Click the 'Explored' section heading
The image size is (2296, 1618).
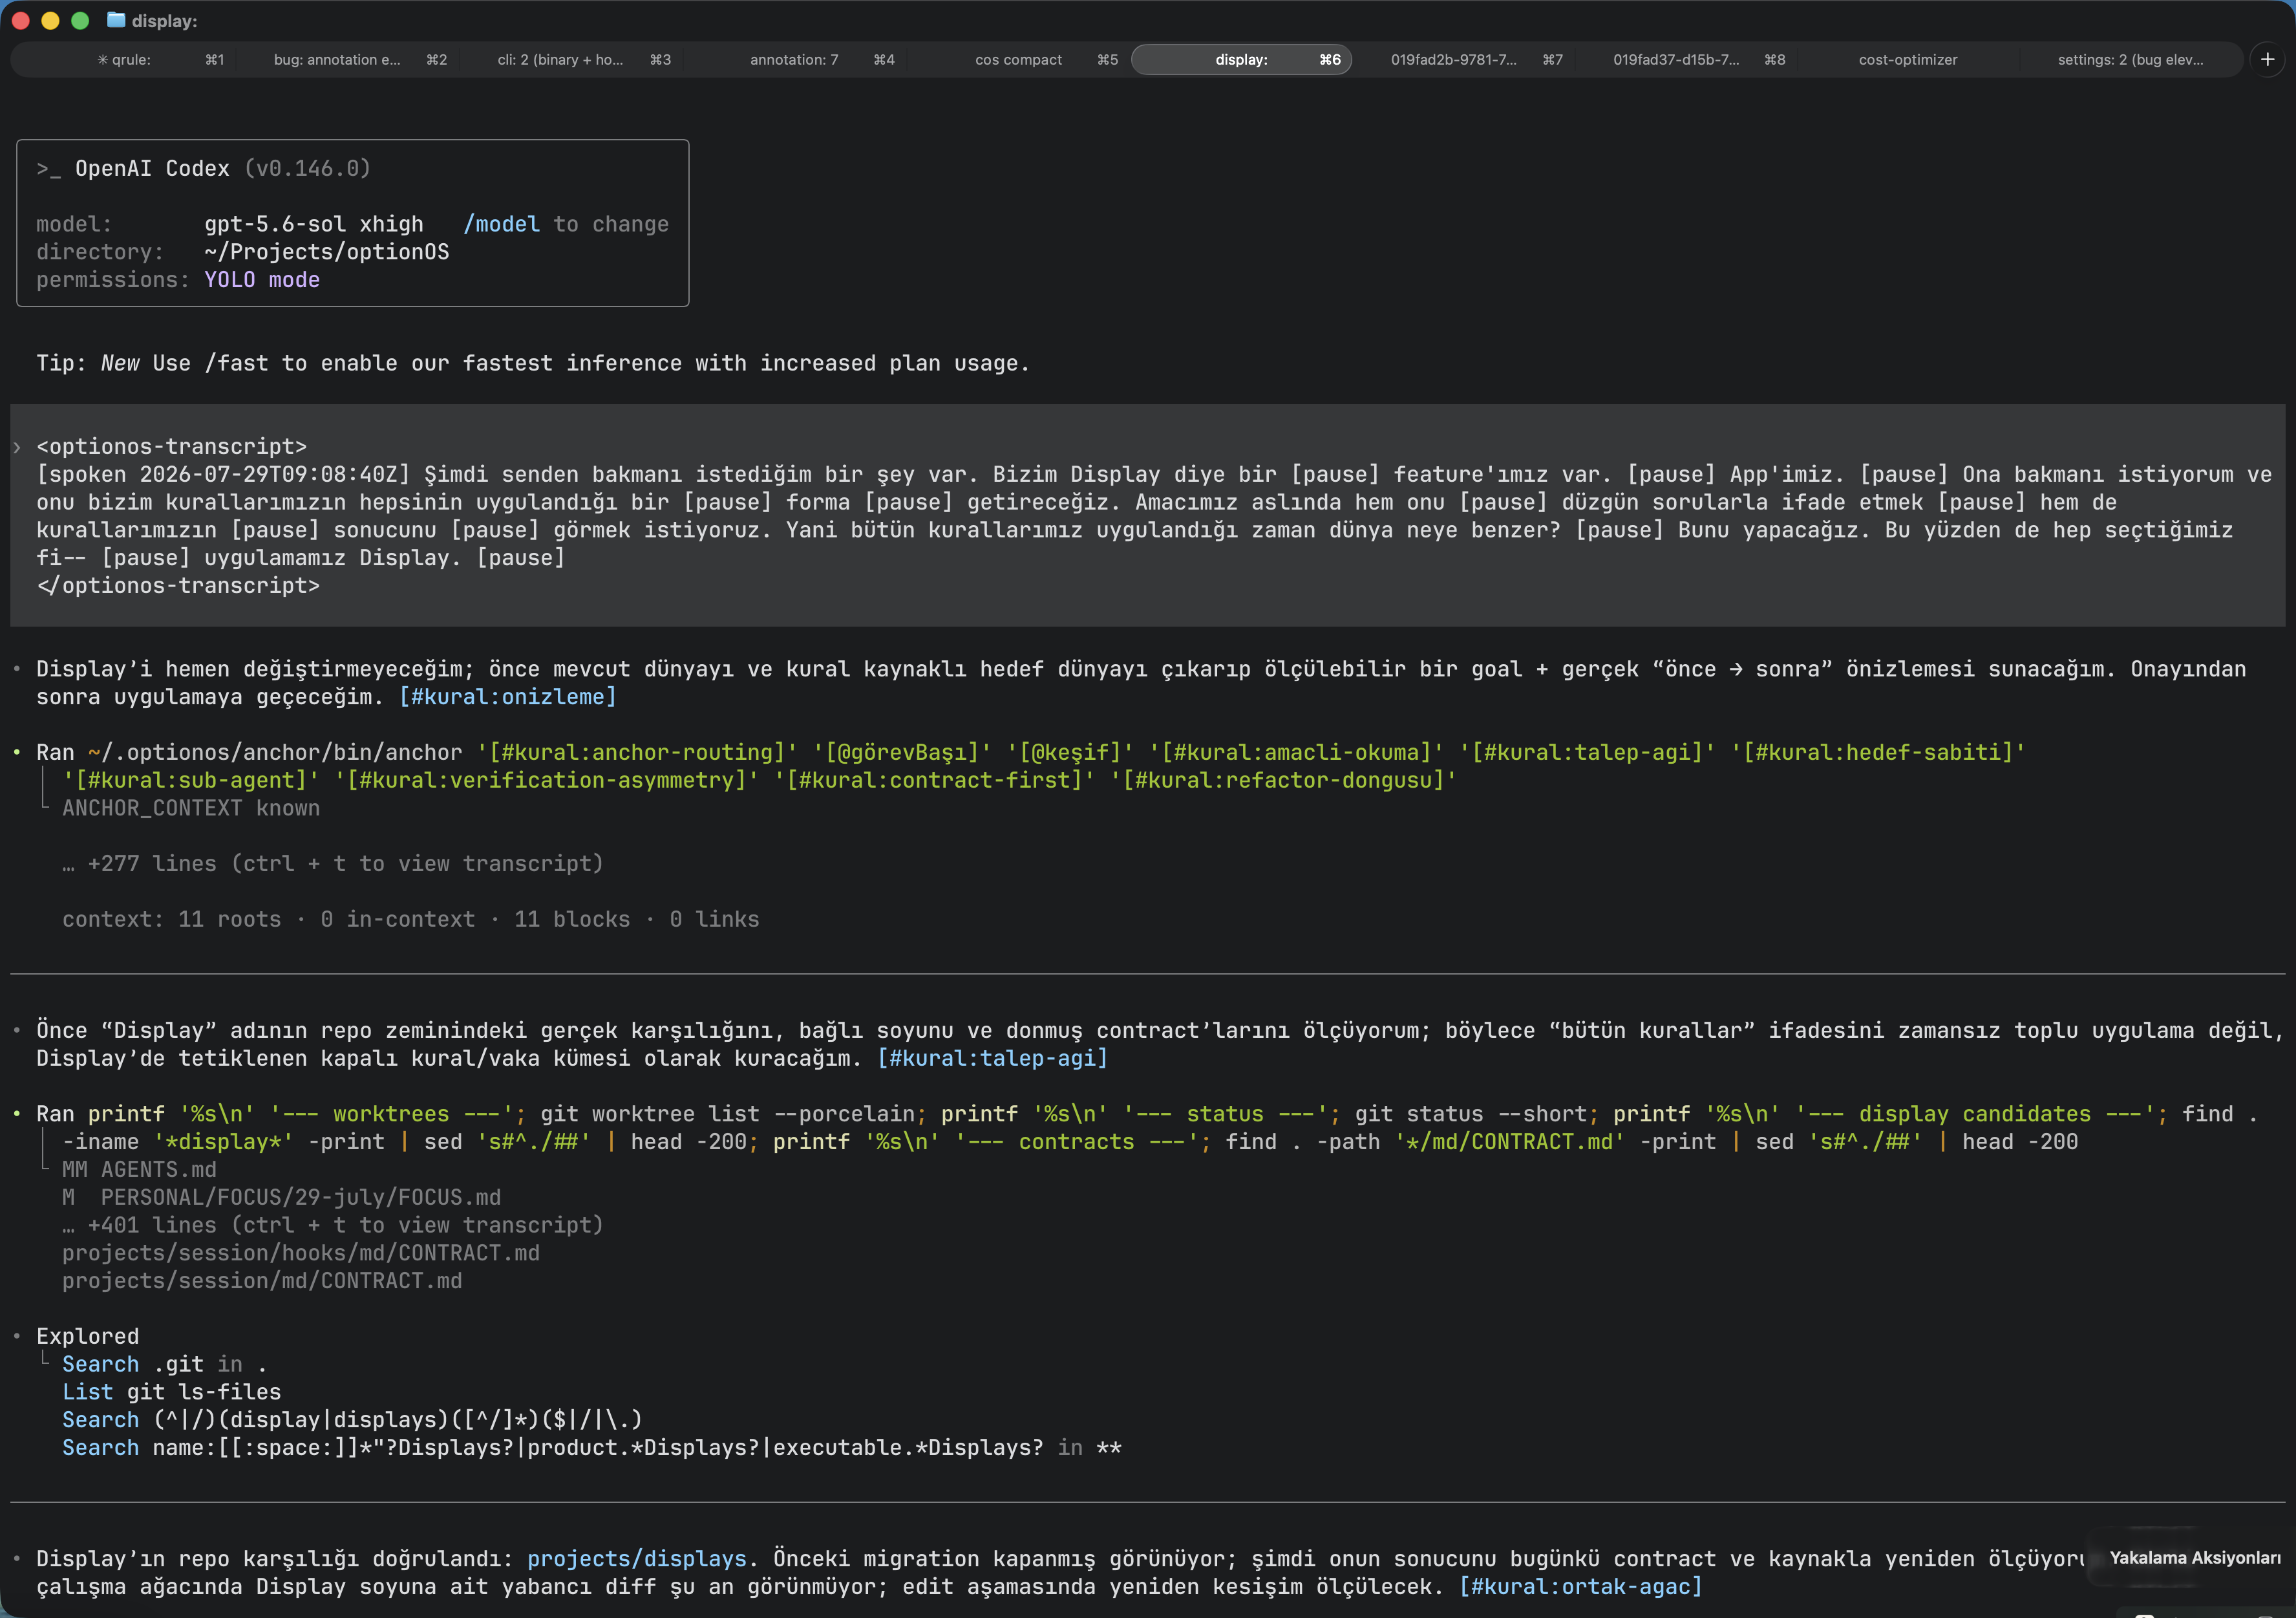(x=88, y=1337)
